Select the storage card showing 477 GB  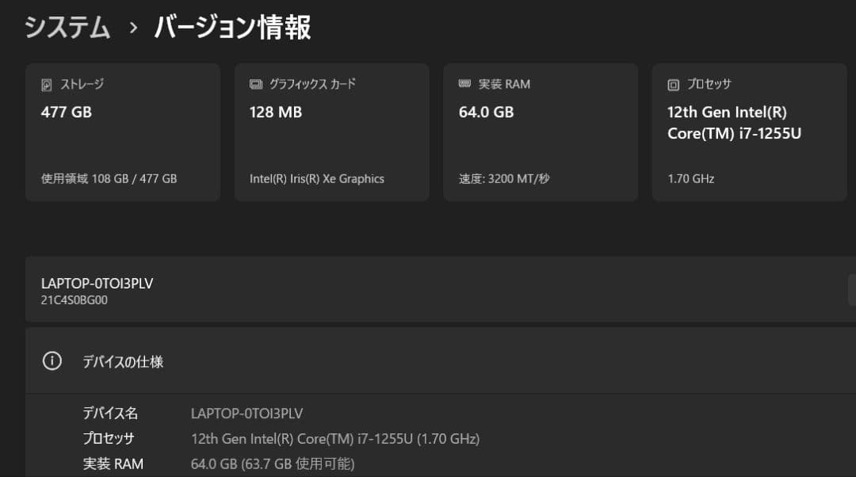pyautogui.click(x=122, y=131)
